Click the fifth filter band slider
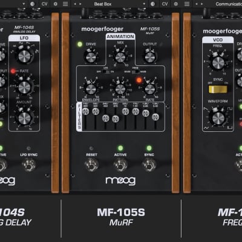This screenshot has width=242, height=242. (125, 111)
